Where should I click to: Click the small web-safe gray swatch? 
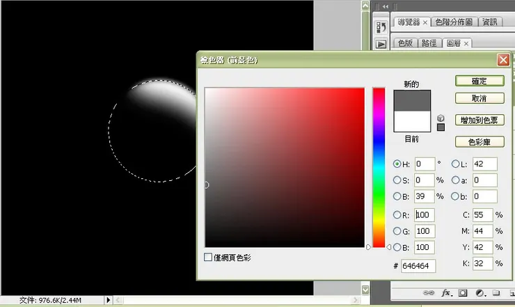click(441, 127)
